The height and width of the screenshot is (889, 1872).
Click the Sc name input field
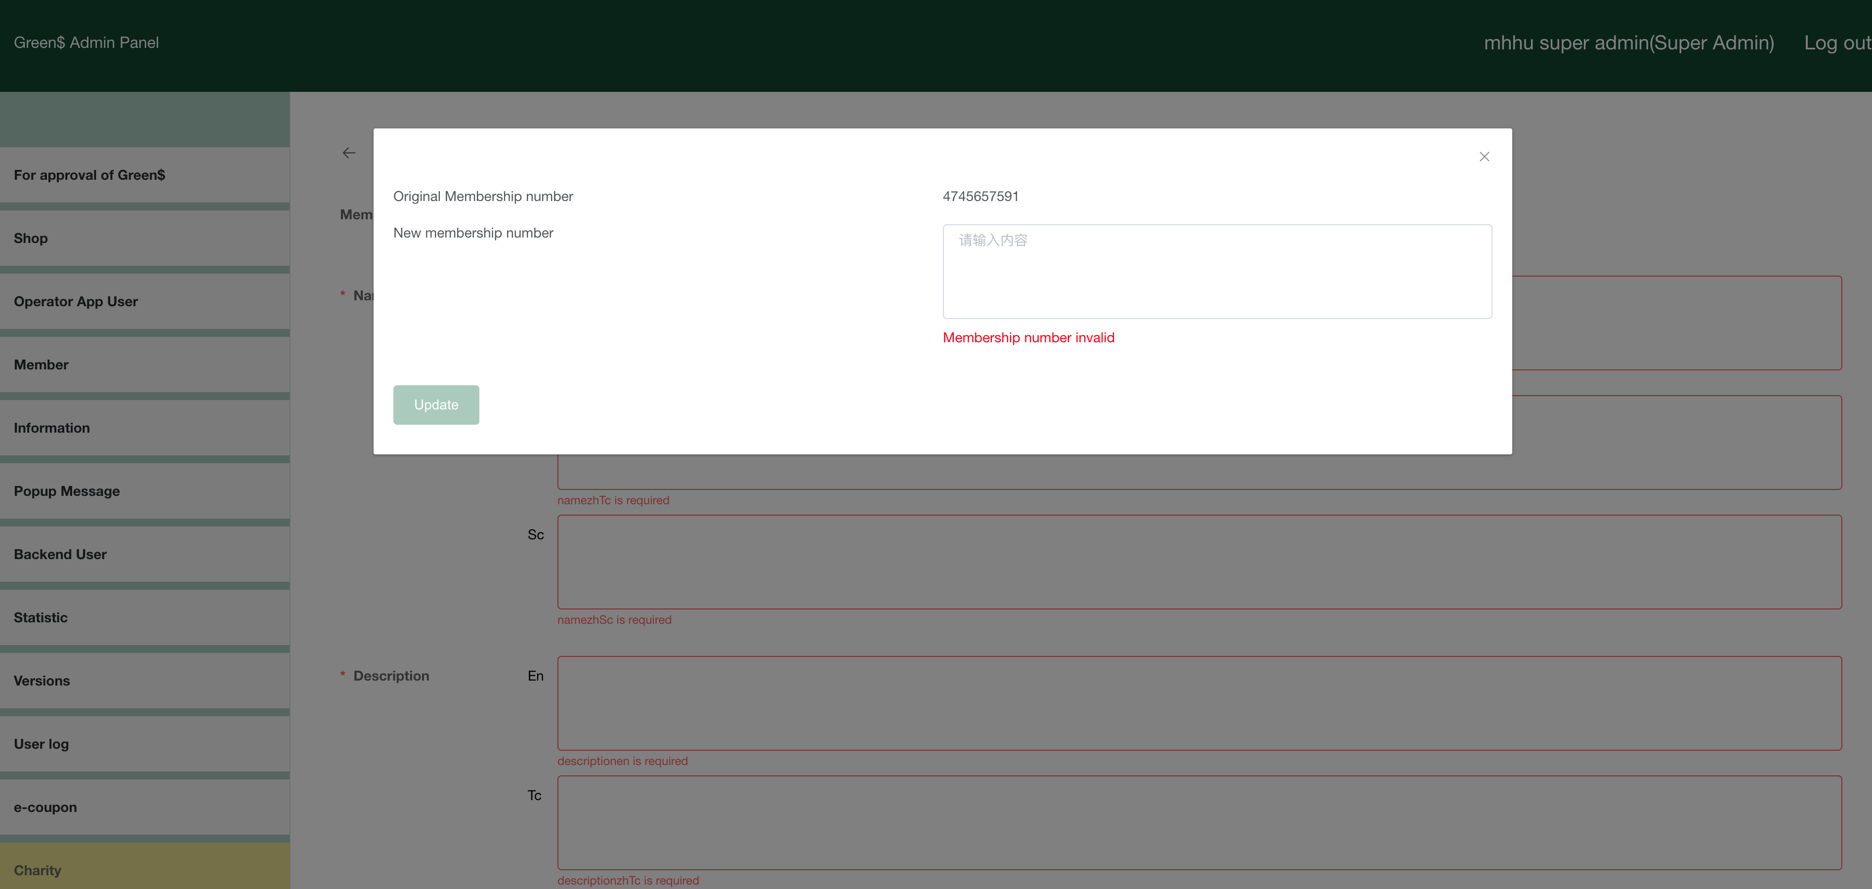(1199, 562)
